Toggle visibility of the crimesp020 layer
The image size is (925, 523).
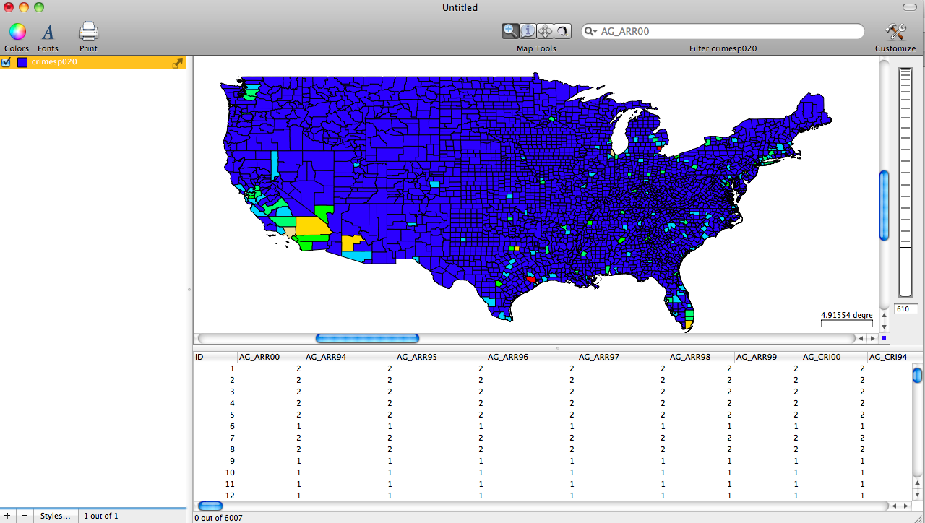6,62
